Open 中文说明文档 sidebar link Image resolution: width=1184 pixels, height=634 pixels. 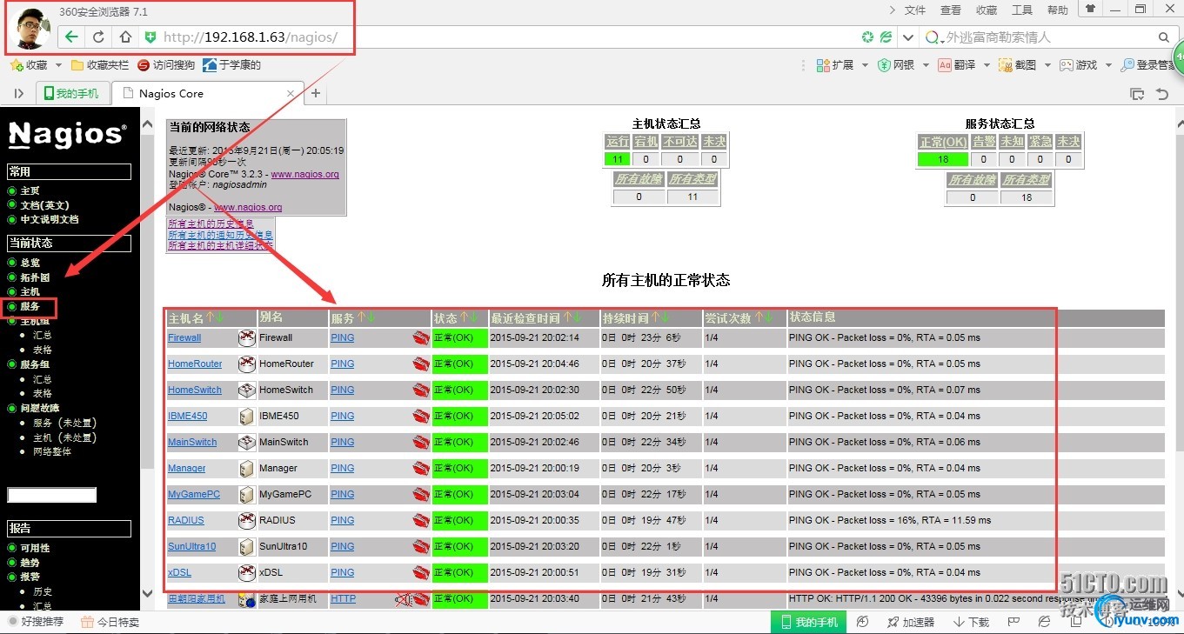[50, 219]
